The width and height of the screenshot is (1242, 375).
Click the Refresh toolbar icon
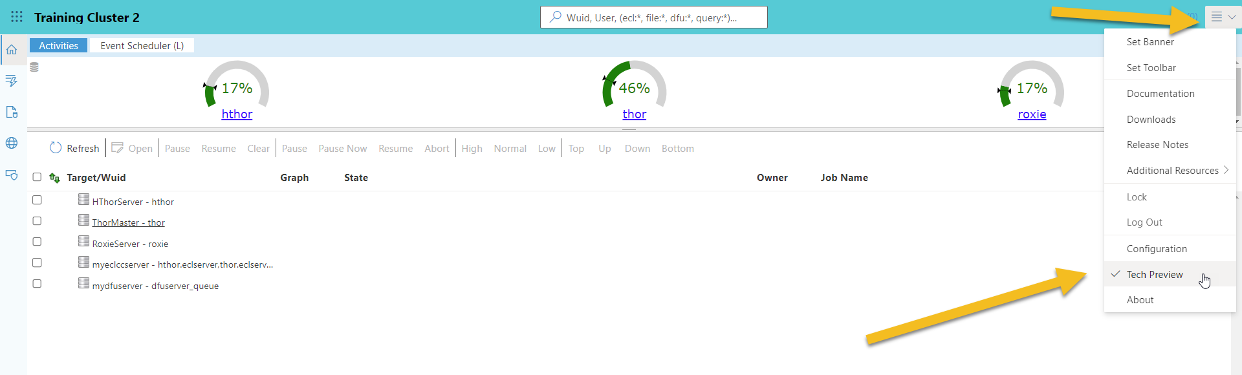56,148
